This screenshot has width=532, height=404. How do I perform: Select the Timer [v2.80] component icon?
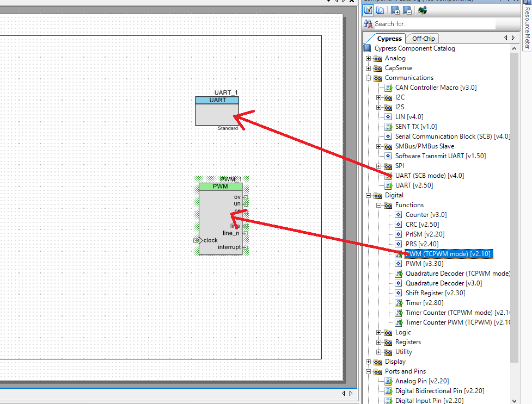click(x=399, y=303)
